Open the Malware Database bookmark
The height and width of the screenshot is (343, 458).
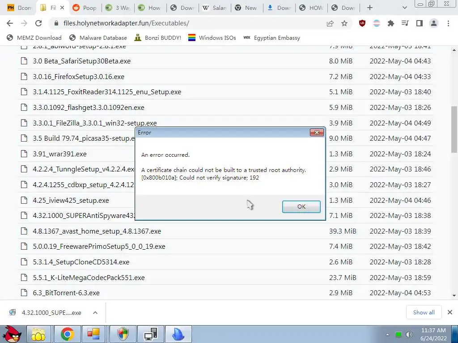tap(98, 38)
